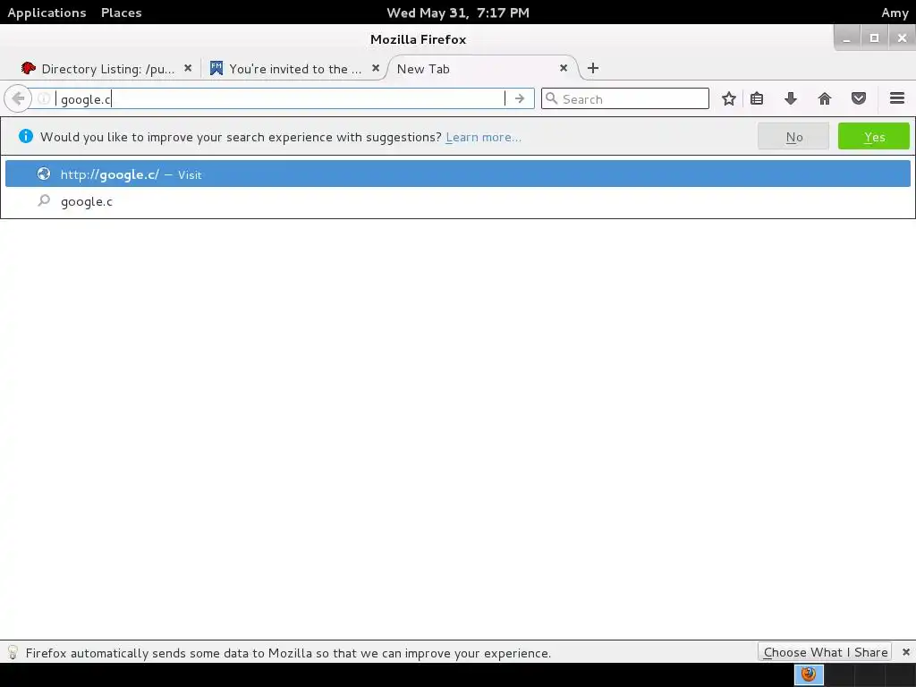Screen dimensions: 916x687
Task: Bookmark this page with the star icon
Action: (728, 98)
